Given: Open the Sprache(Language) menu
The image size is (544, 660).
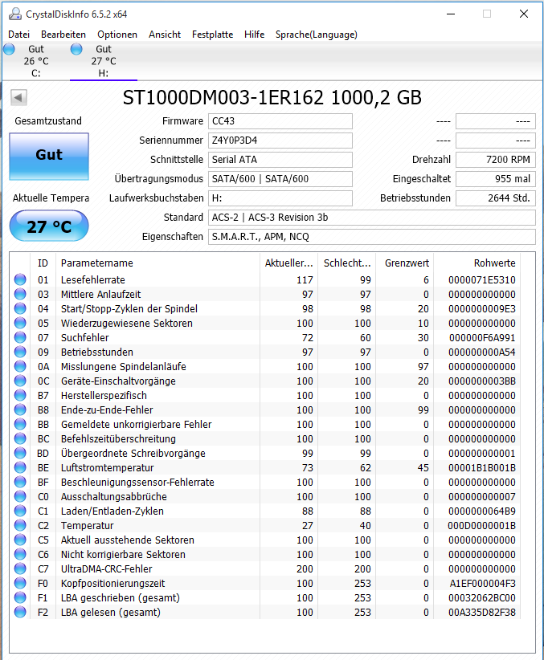Looking at the screenshot, I should tap(316, 35).
